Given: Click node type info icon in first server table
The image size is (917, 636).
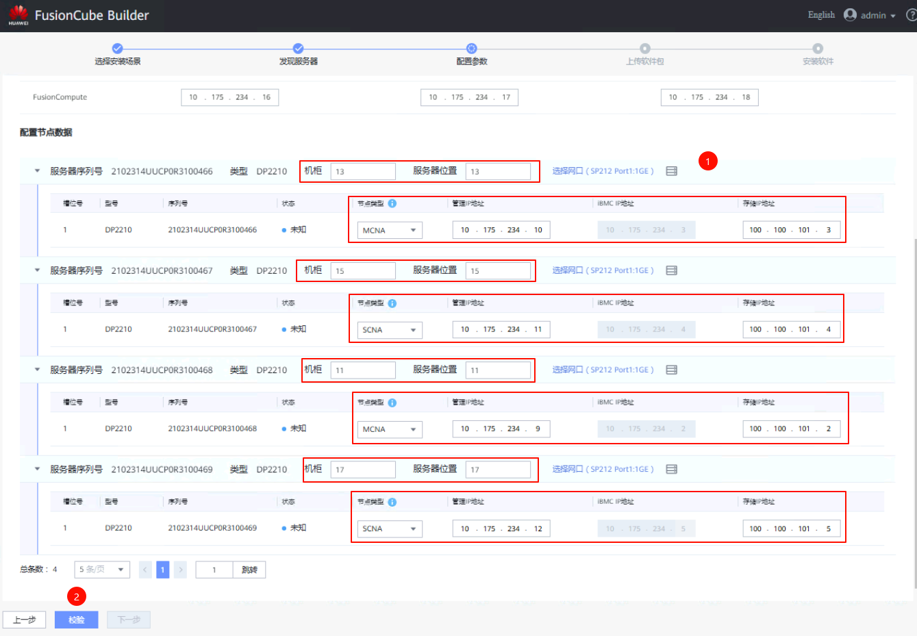Looking at the screenshot, I should coord(392,203).
